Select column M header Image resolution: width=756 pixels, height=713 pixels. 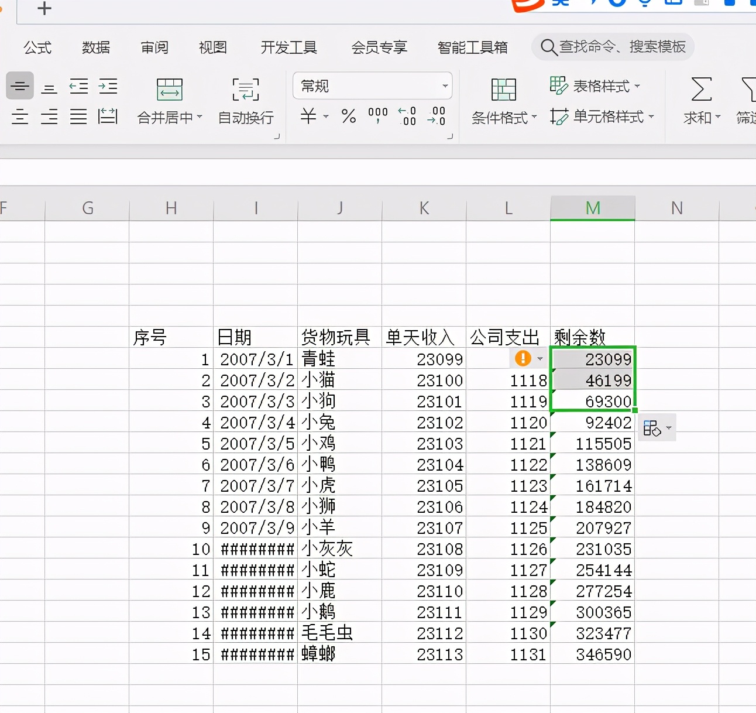[593, 208]
